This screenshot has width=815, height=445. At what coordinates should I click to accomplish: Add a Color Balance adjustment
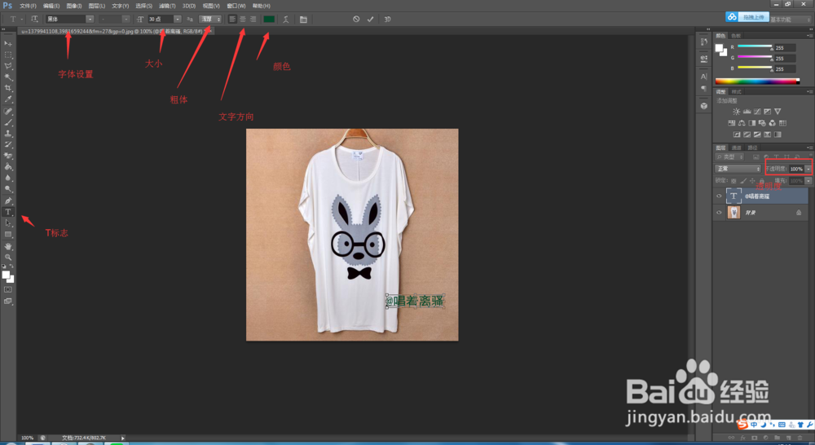click(742, 123)
